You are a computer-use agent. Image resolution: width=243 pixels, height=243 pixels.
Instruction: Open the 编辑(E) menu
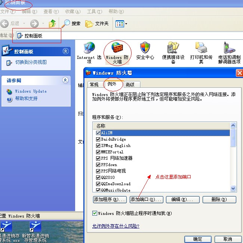point(30,12)
